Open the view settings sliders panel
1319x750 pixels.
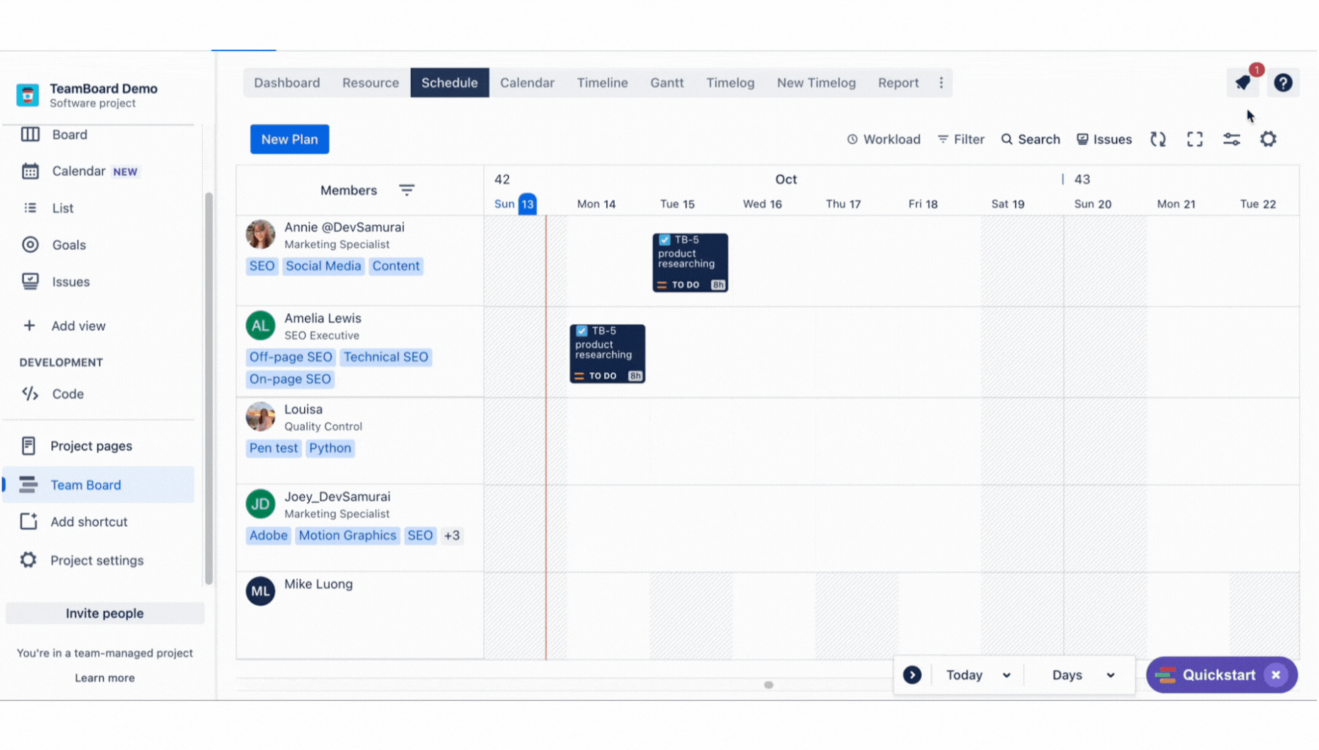pyautogui.click(x=1232, y=138)
